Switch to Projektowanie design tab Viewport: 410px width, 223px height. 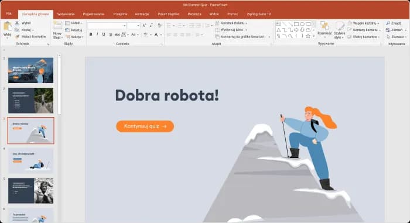pos(93,14)
